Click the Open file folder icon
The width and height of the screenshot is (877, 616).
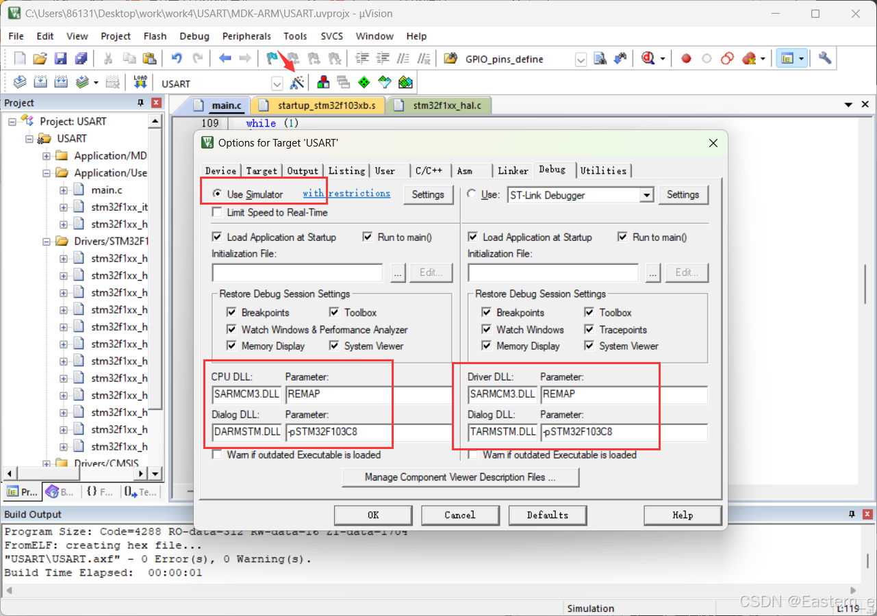click(x=40, y=59)
